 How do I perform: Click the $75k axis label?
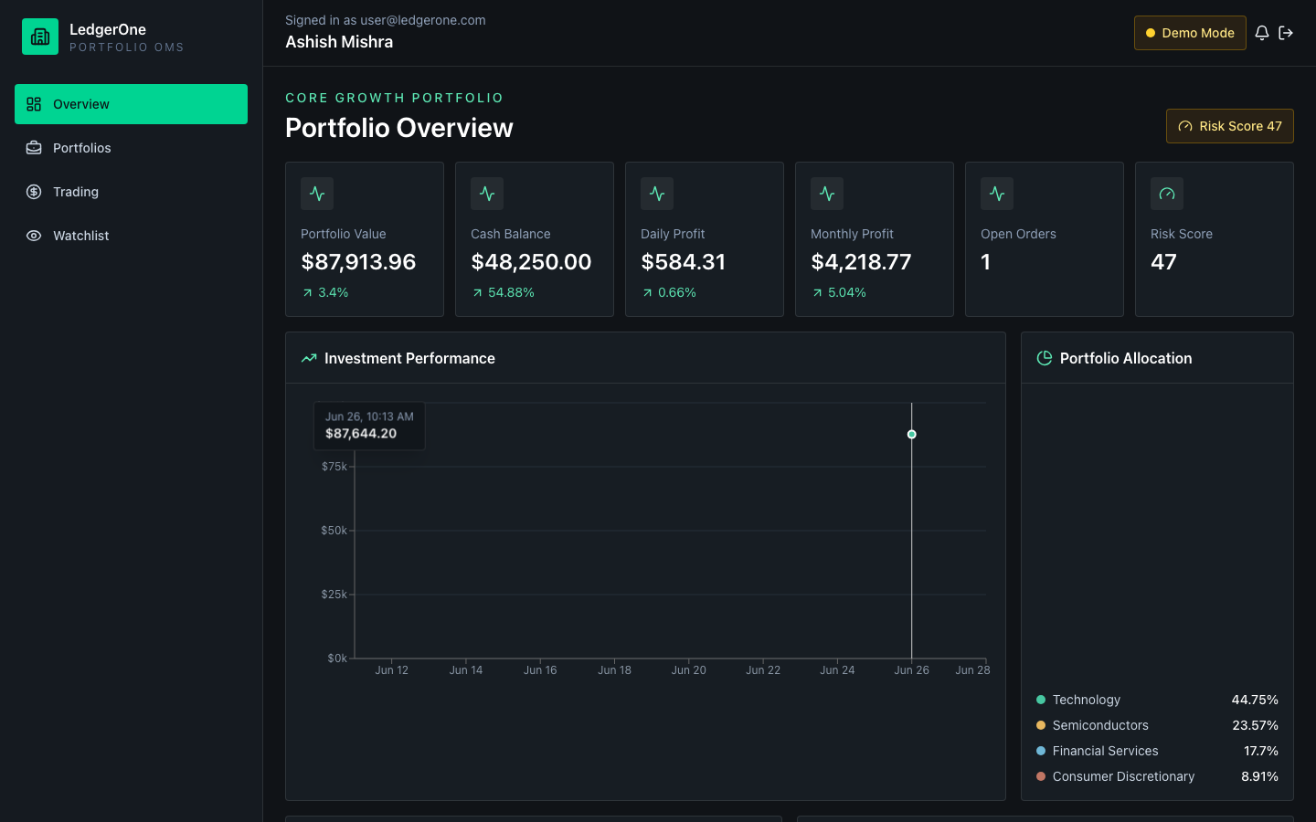point(334,467)
